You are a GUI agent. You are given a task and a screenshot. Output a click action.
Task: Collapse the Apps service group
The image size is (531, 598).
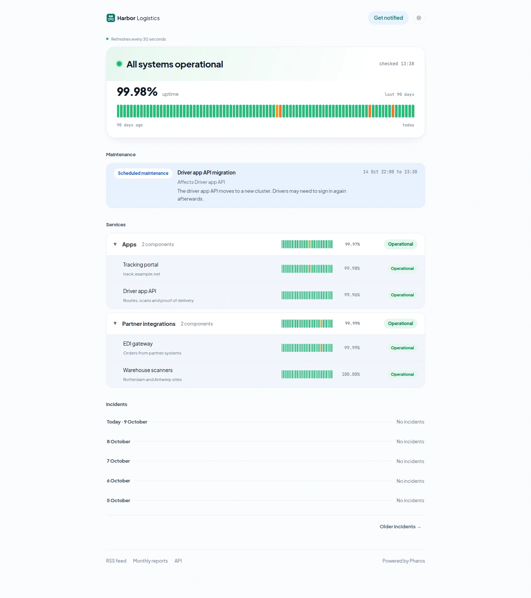[115, 244]
